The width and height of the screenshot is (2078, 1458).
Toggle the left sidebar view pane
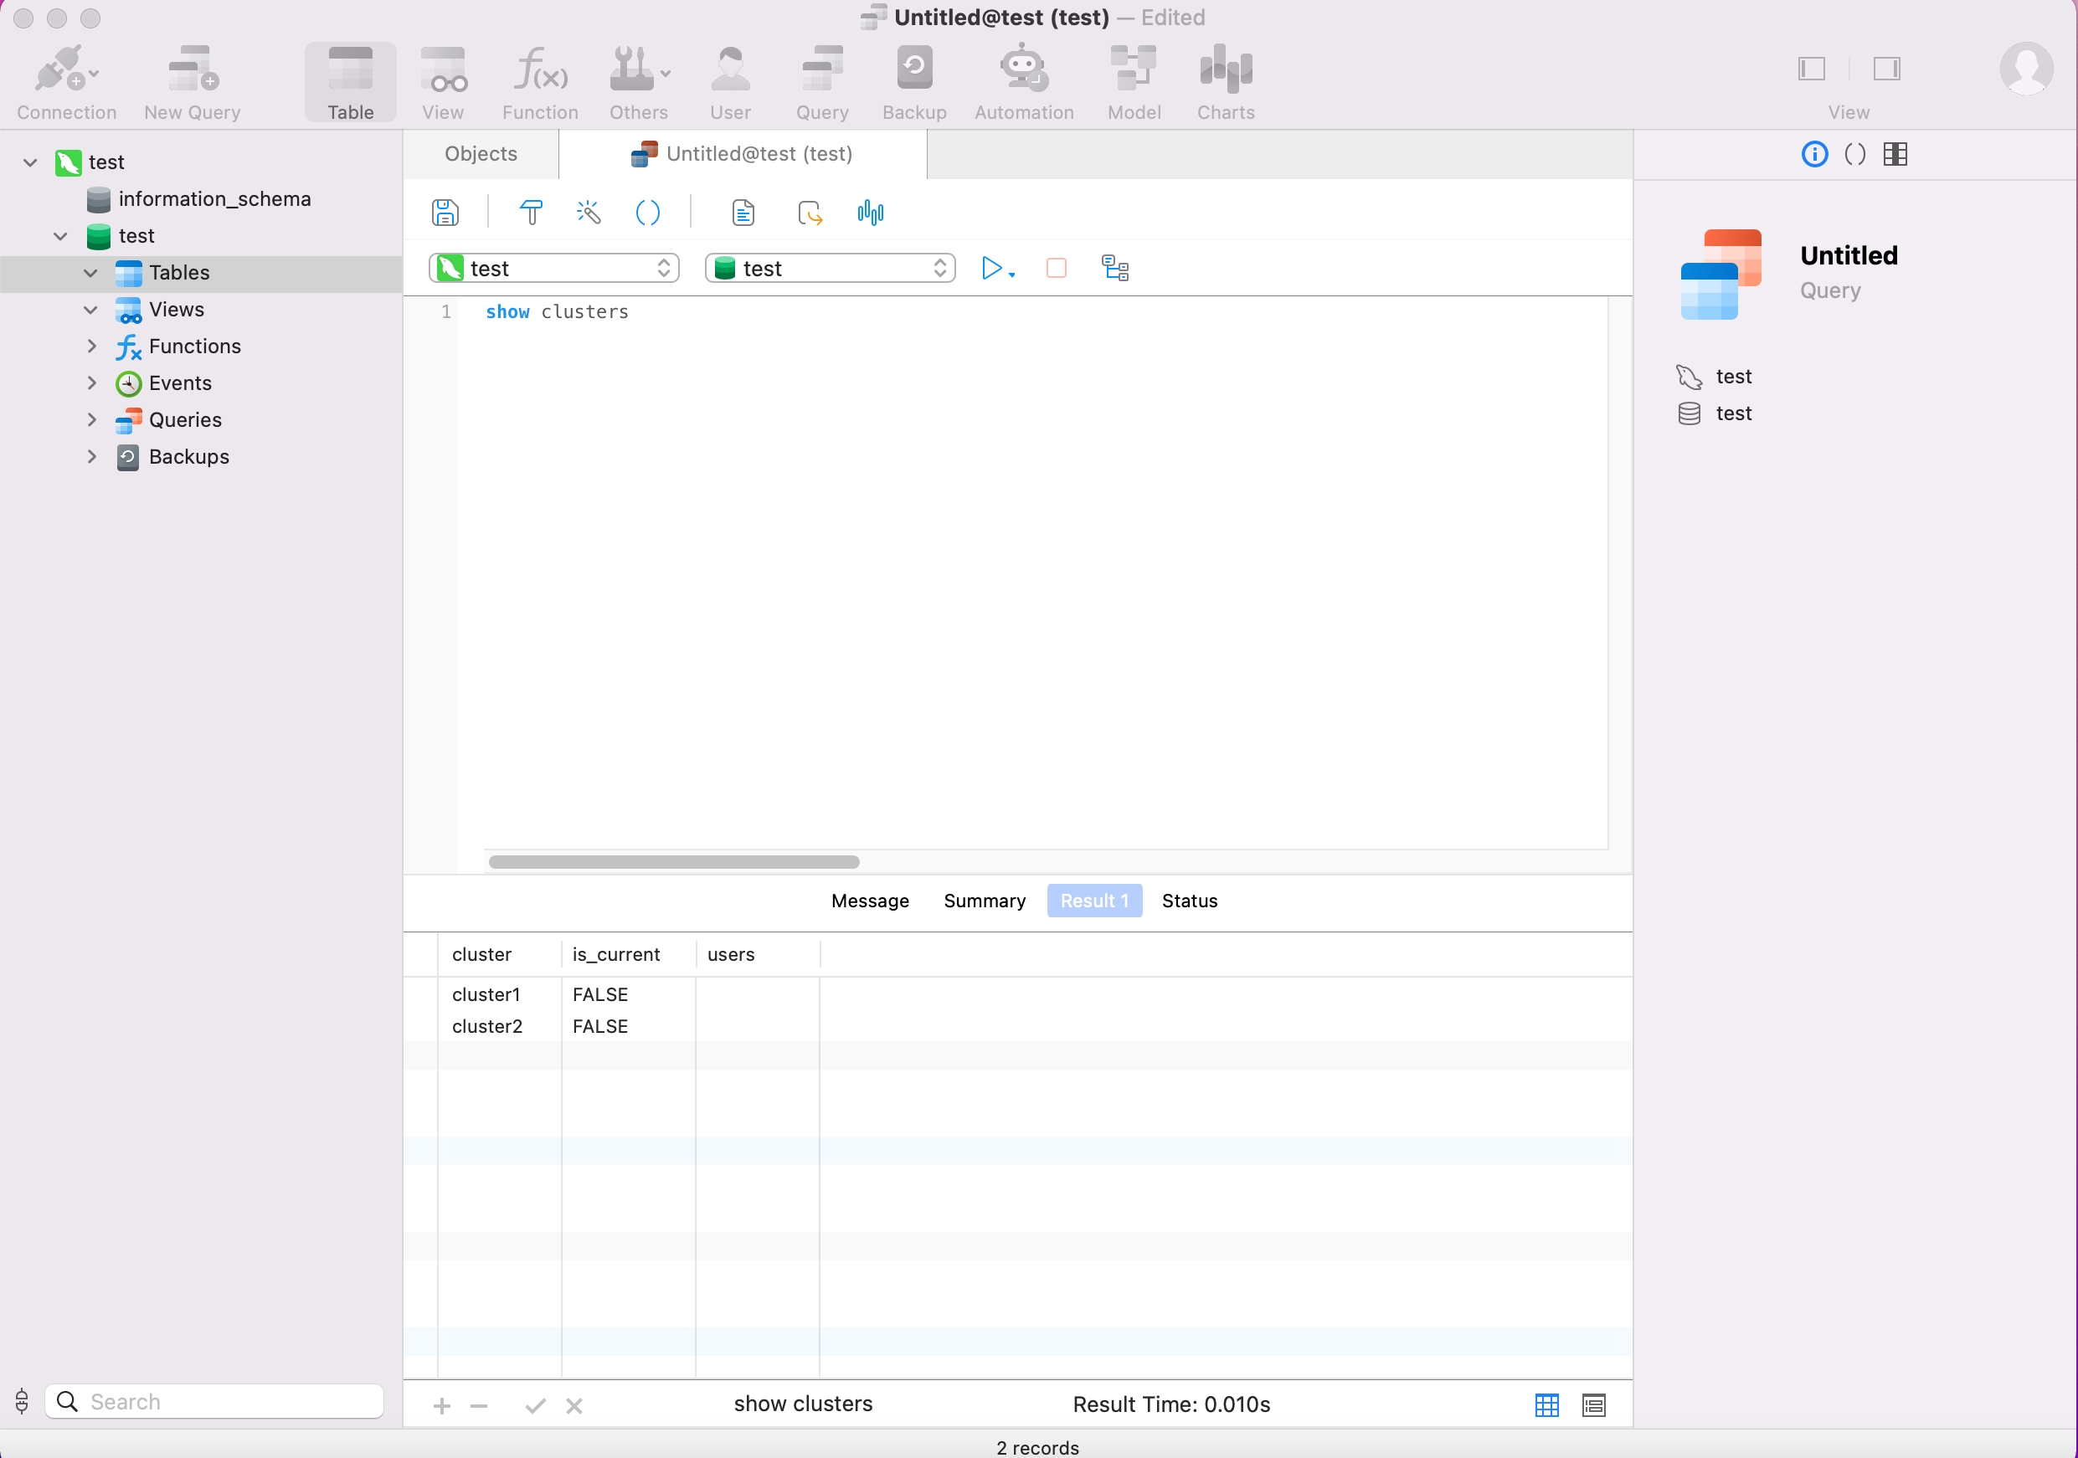[x=1811, y=69]
